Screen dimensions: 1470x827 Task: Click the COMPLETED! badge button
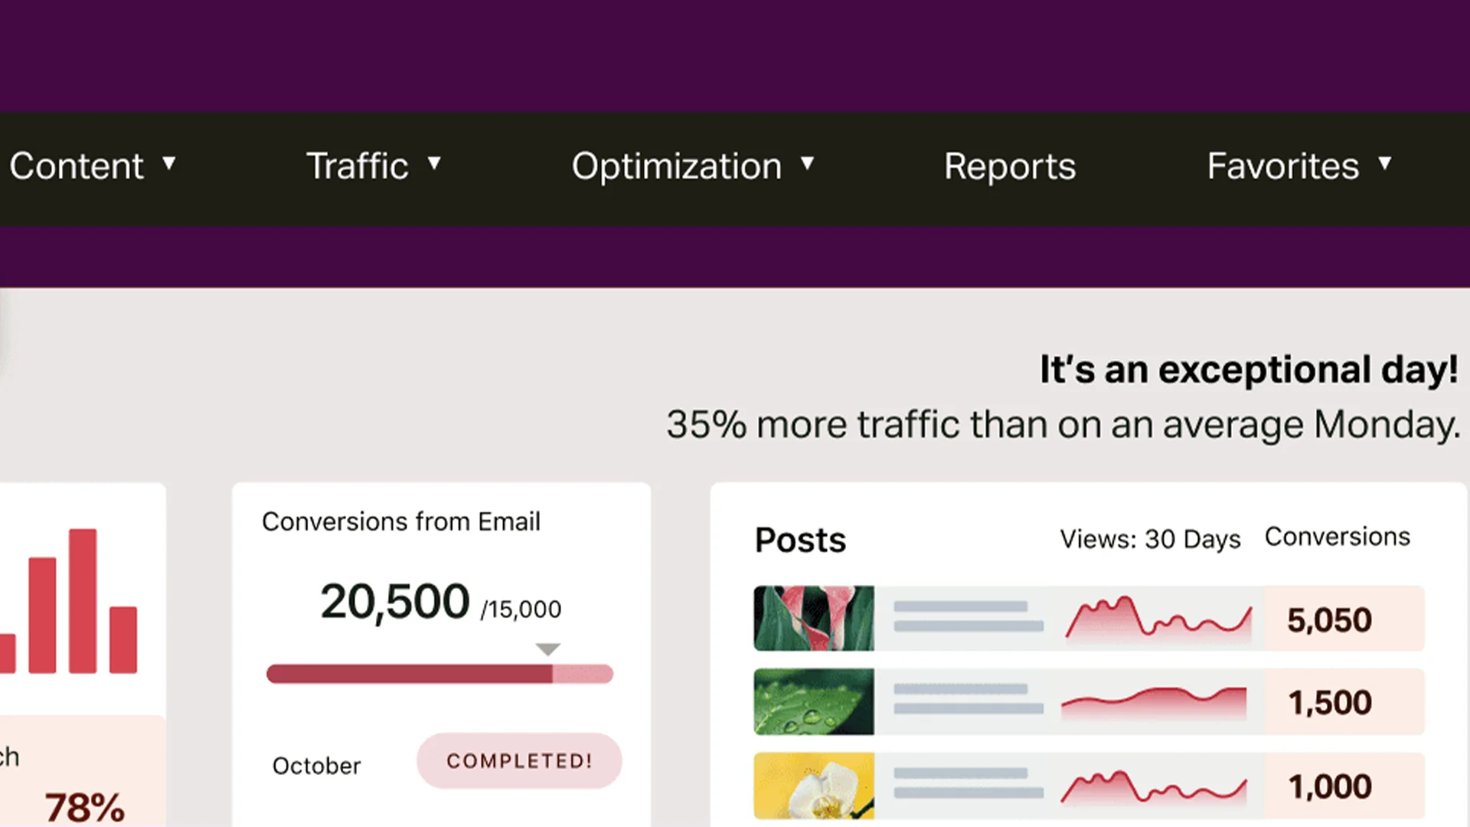click(x=519, y=760)
